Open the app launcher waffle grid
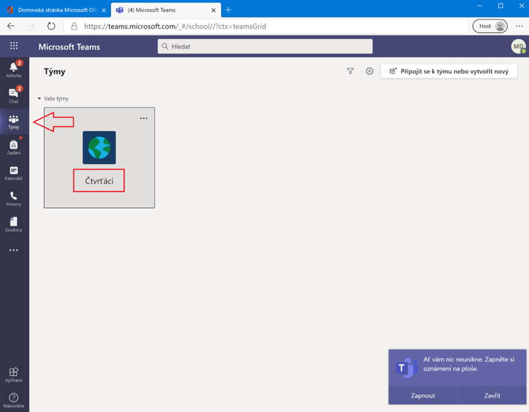 (14, 46)
